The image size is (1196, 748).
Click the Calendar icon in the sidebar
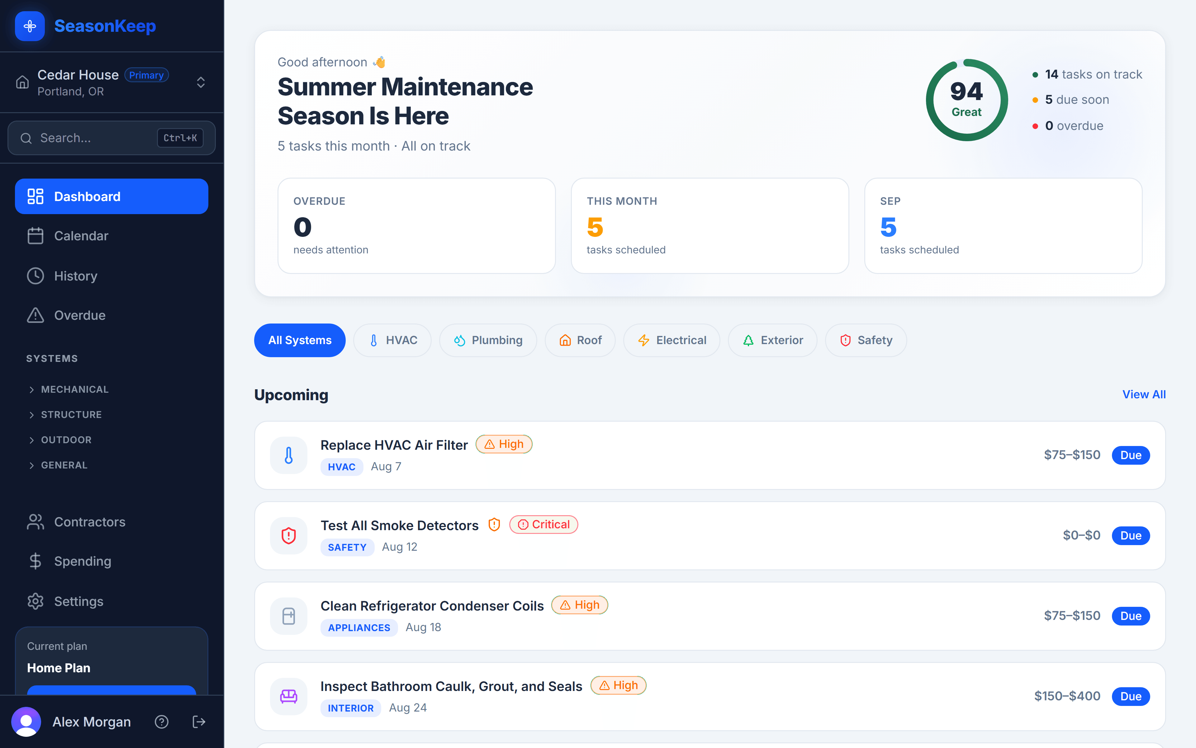36,236
